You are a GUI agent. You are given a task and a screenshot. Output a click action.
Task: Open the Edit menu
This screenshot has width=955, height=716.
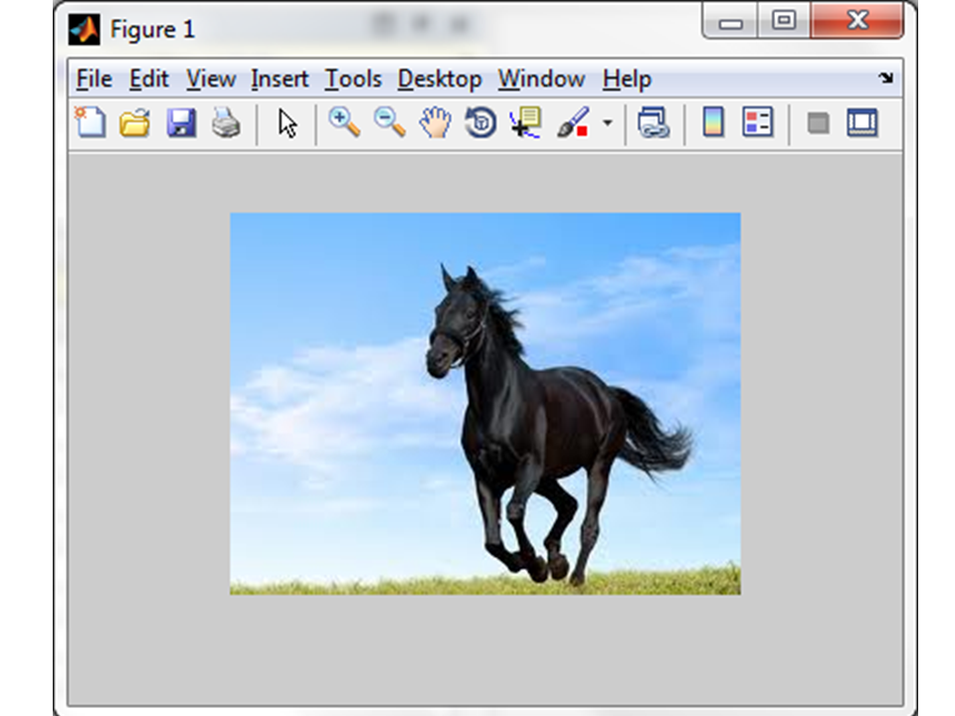[x=148, y=80]
